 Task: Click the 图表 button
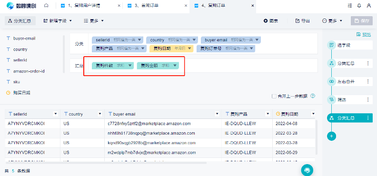[271, 21]
